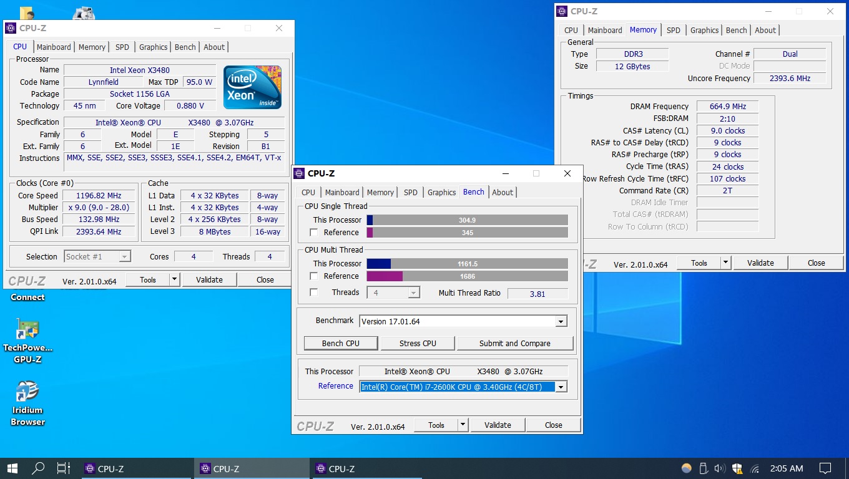849x479 pixels.
Task: Click the Windows Security shield tray icon
Action: click(x=737, y=468)
